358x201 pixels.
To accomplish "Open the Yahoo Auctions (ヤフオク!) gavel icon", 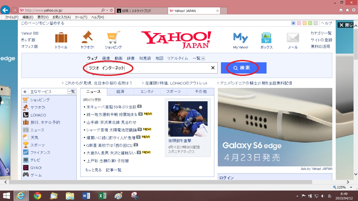I will coord(88,40).
